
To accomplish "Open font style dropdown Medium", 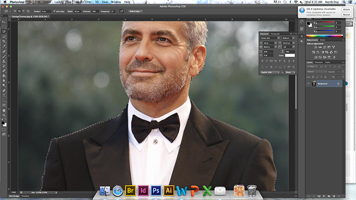I will (x=288, y=38).
